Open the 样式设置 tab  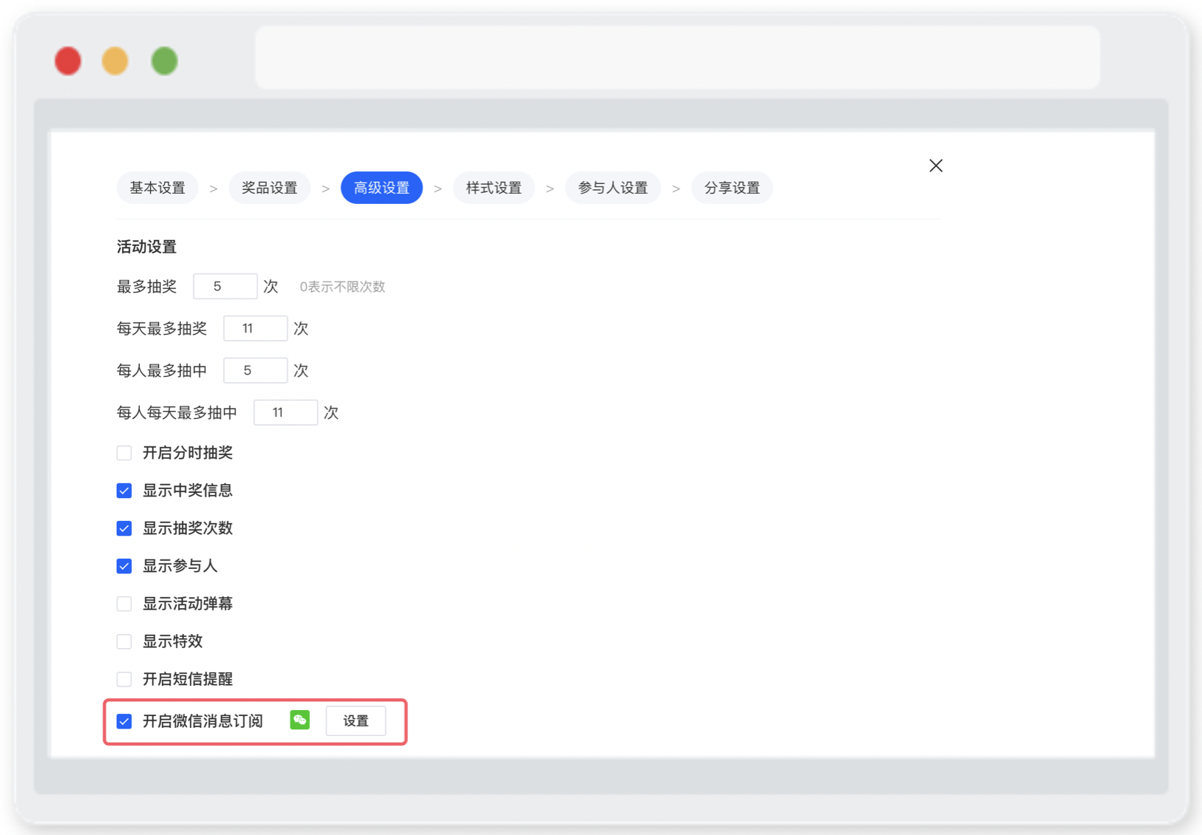point(494,188)
